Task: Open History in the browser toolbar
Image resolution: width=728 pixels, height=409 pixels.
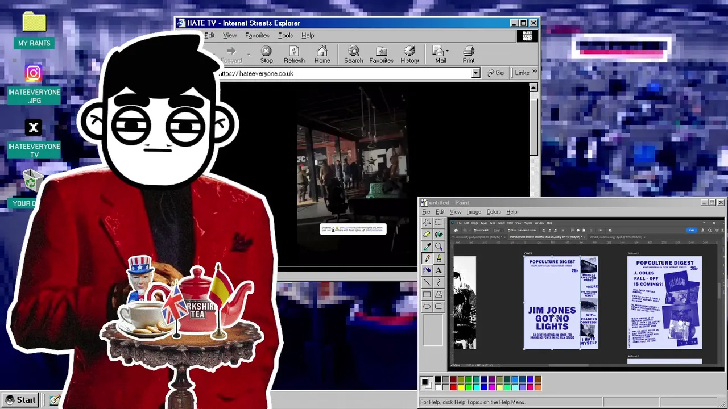Action: [409, 55]
